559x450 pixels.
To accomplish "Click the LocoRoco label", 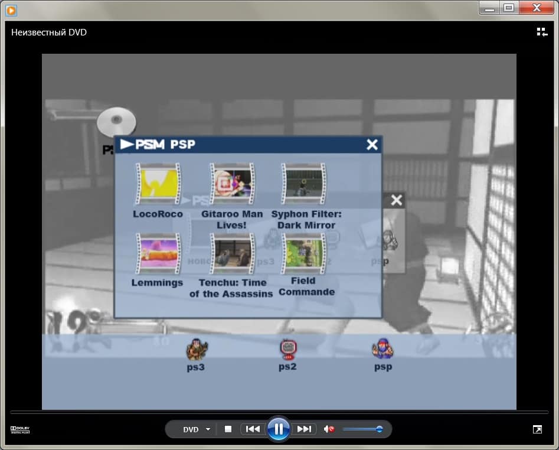I will (158, 214).
